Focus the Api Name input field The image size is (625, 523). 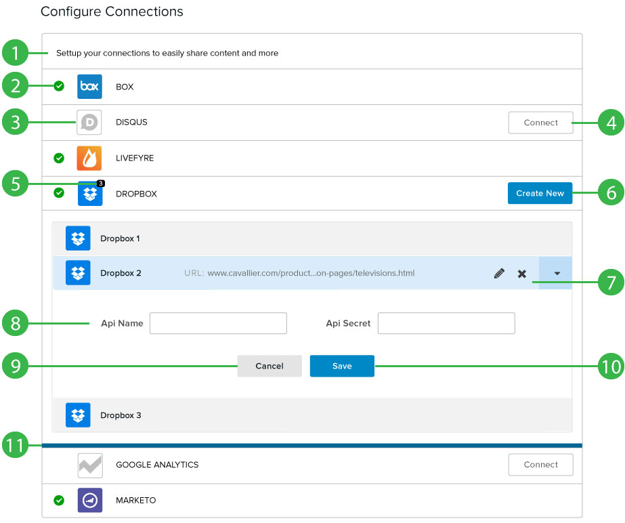(x=218, y=323)
